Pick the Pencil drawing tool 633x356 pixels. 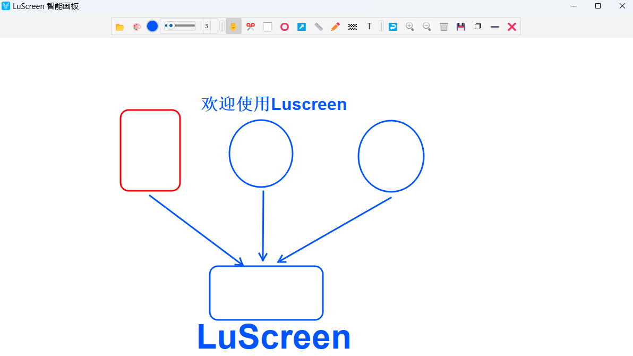click(336, 26)
